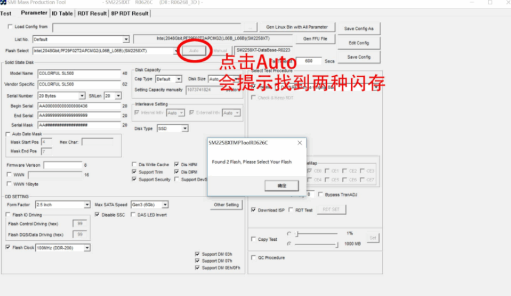
Task: Enable DAS LED Invert checkbox
Action: coord(133,215)
